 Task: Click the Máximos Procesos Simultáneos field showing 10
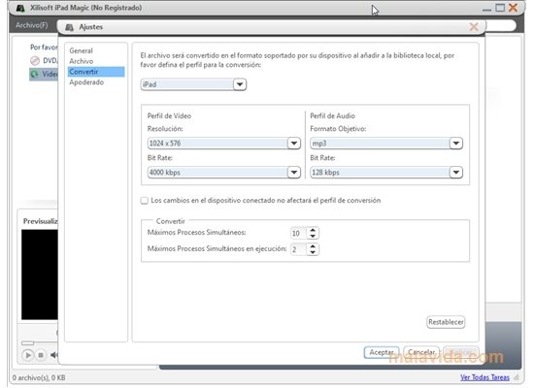coord(298,233)
